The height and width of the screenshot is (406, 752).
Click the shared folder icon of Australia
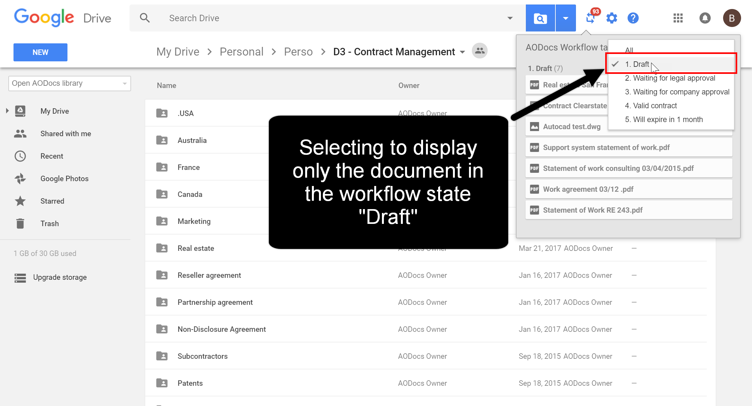click(162, 140)
